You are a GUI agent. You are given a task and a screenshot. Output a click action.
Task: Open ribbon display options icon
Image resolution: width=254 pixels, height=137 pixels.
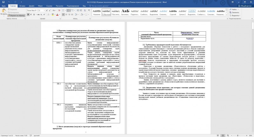point(232,2)
